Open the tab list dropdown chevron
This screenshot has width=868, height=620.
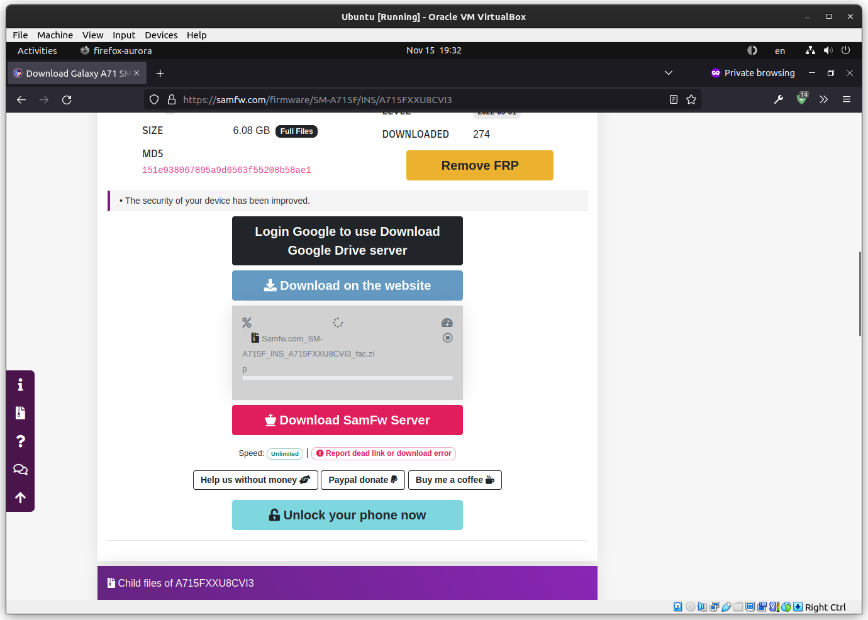(669, 72)
